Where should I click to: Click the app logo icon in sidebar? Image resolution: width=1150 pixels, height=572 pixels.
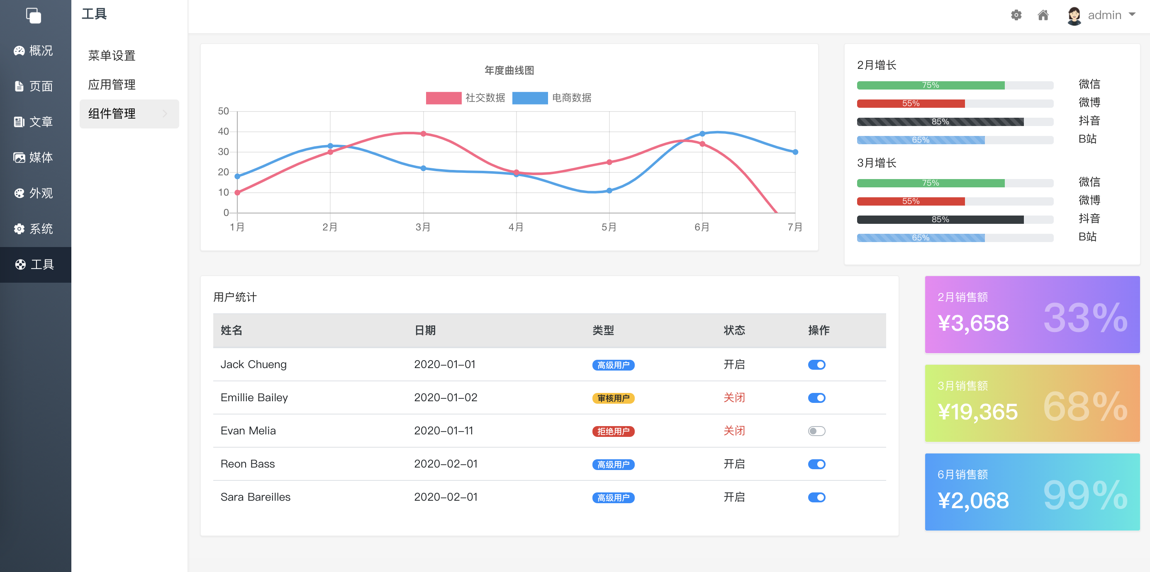coord(34,16)
